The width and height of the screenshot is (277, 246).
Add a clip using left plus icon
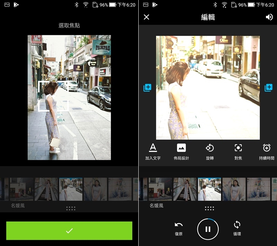coord(147,88)
